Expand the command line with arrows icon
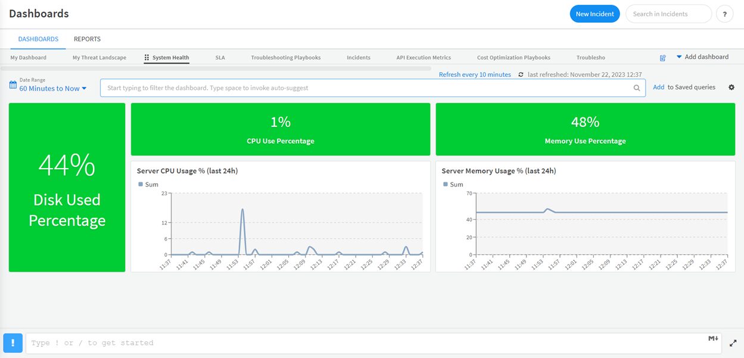Image resolution: width=744 pixels, height=358 pixels. pos(733,343)
